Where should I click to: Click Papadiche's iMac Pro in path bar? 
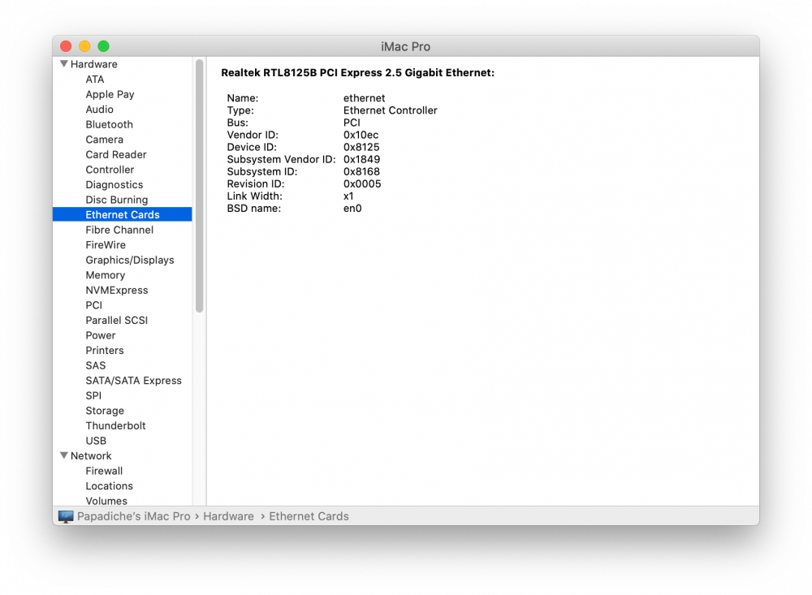pyautogui.click(x=134, y=516)
